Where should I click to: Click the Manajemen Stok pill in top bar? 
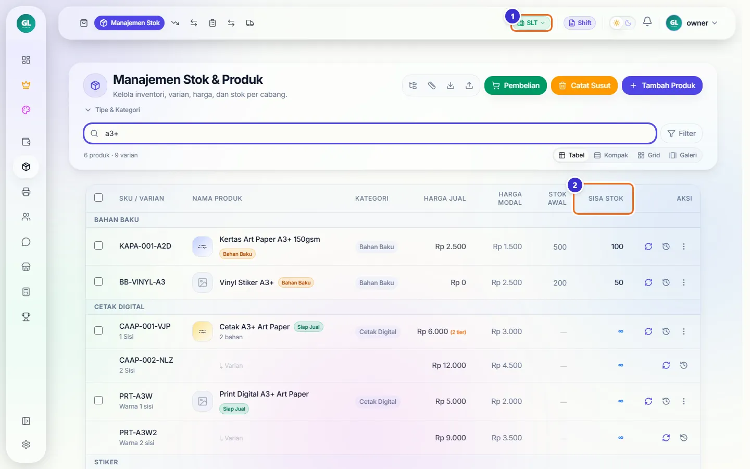coord(129,23)
